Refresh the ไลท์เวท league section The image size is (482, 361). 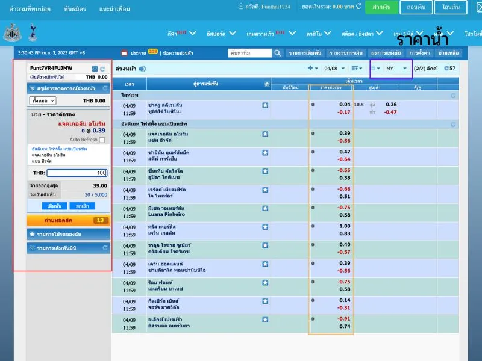(453, 96)
